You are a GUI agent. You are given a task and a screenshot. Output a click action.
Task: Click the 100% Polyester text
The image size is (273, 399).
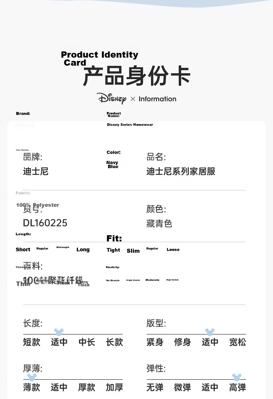[x=37, y=205]
